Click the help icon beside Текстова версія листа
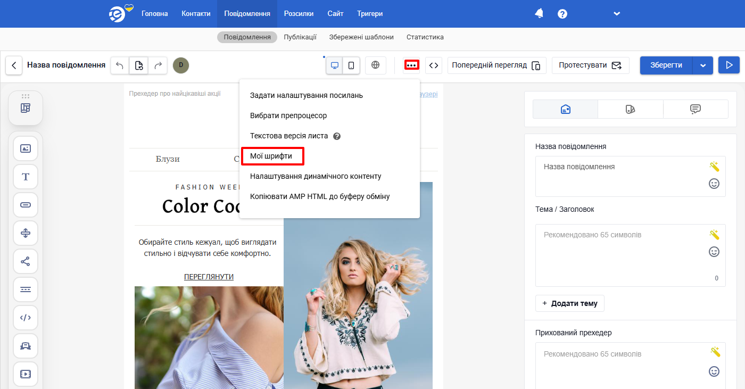 coord(336,136)
